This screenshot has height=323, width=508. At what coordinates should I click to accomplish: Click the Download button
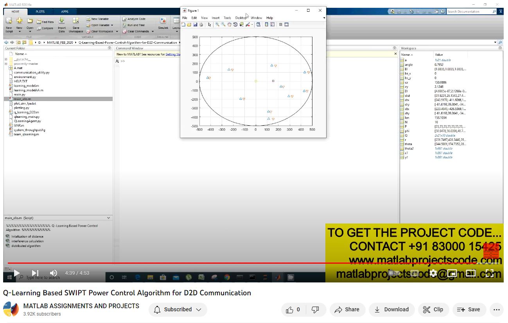[391, 310]
